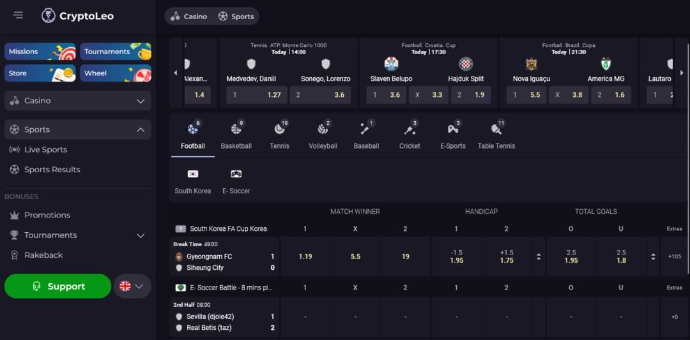
Task: Select the Baseball sport tab
Action: point(366,135)
